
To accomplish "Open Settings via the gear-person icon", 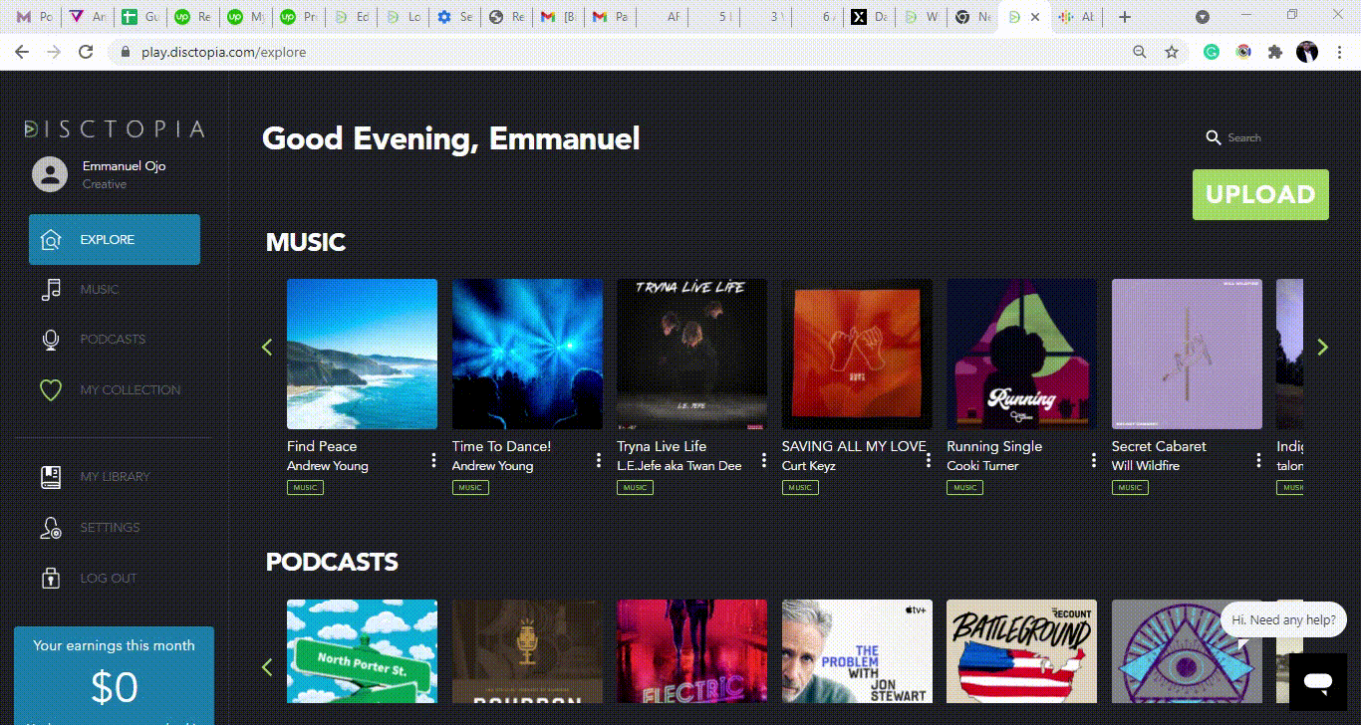I will [50, 528].
